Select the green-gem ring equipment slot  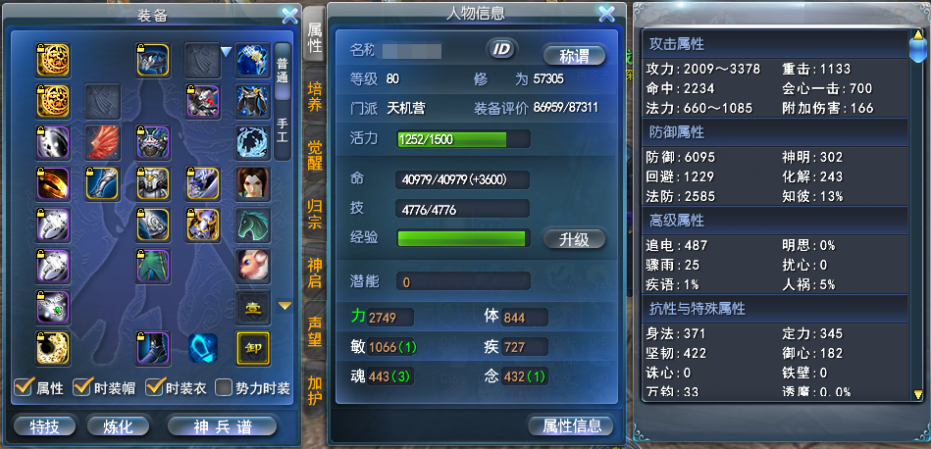pyautogui.click(x=53, y=307)
